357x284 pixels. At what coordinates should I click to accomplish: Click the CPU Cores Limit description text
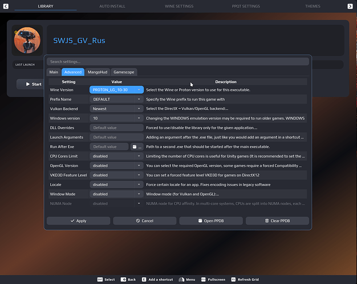(x=225, y=156)
